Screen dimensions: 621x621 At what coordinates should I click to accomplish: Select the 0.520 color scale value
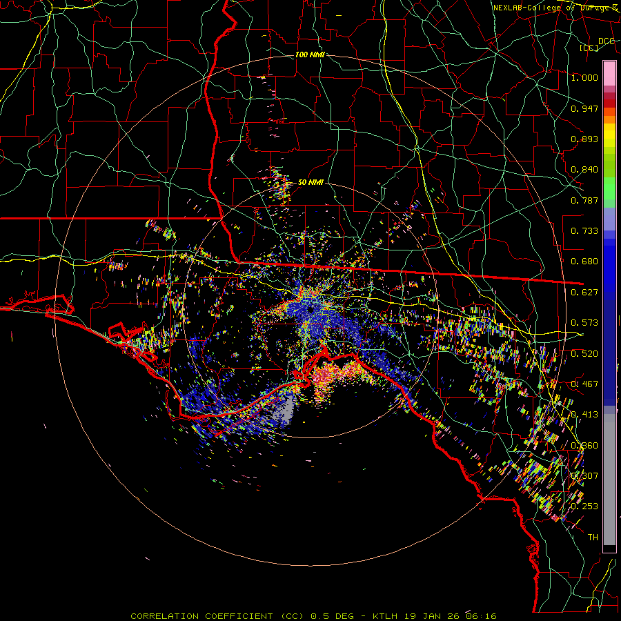coord(584,354)
